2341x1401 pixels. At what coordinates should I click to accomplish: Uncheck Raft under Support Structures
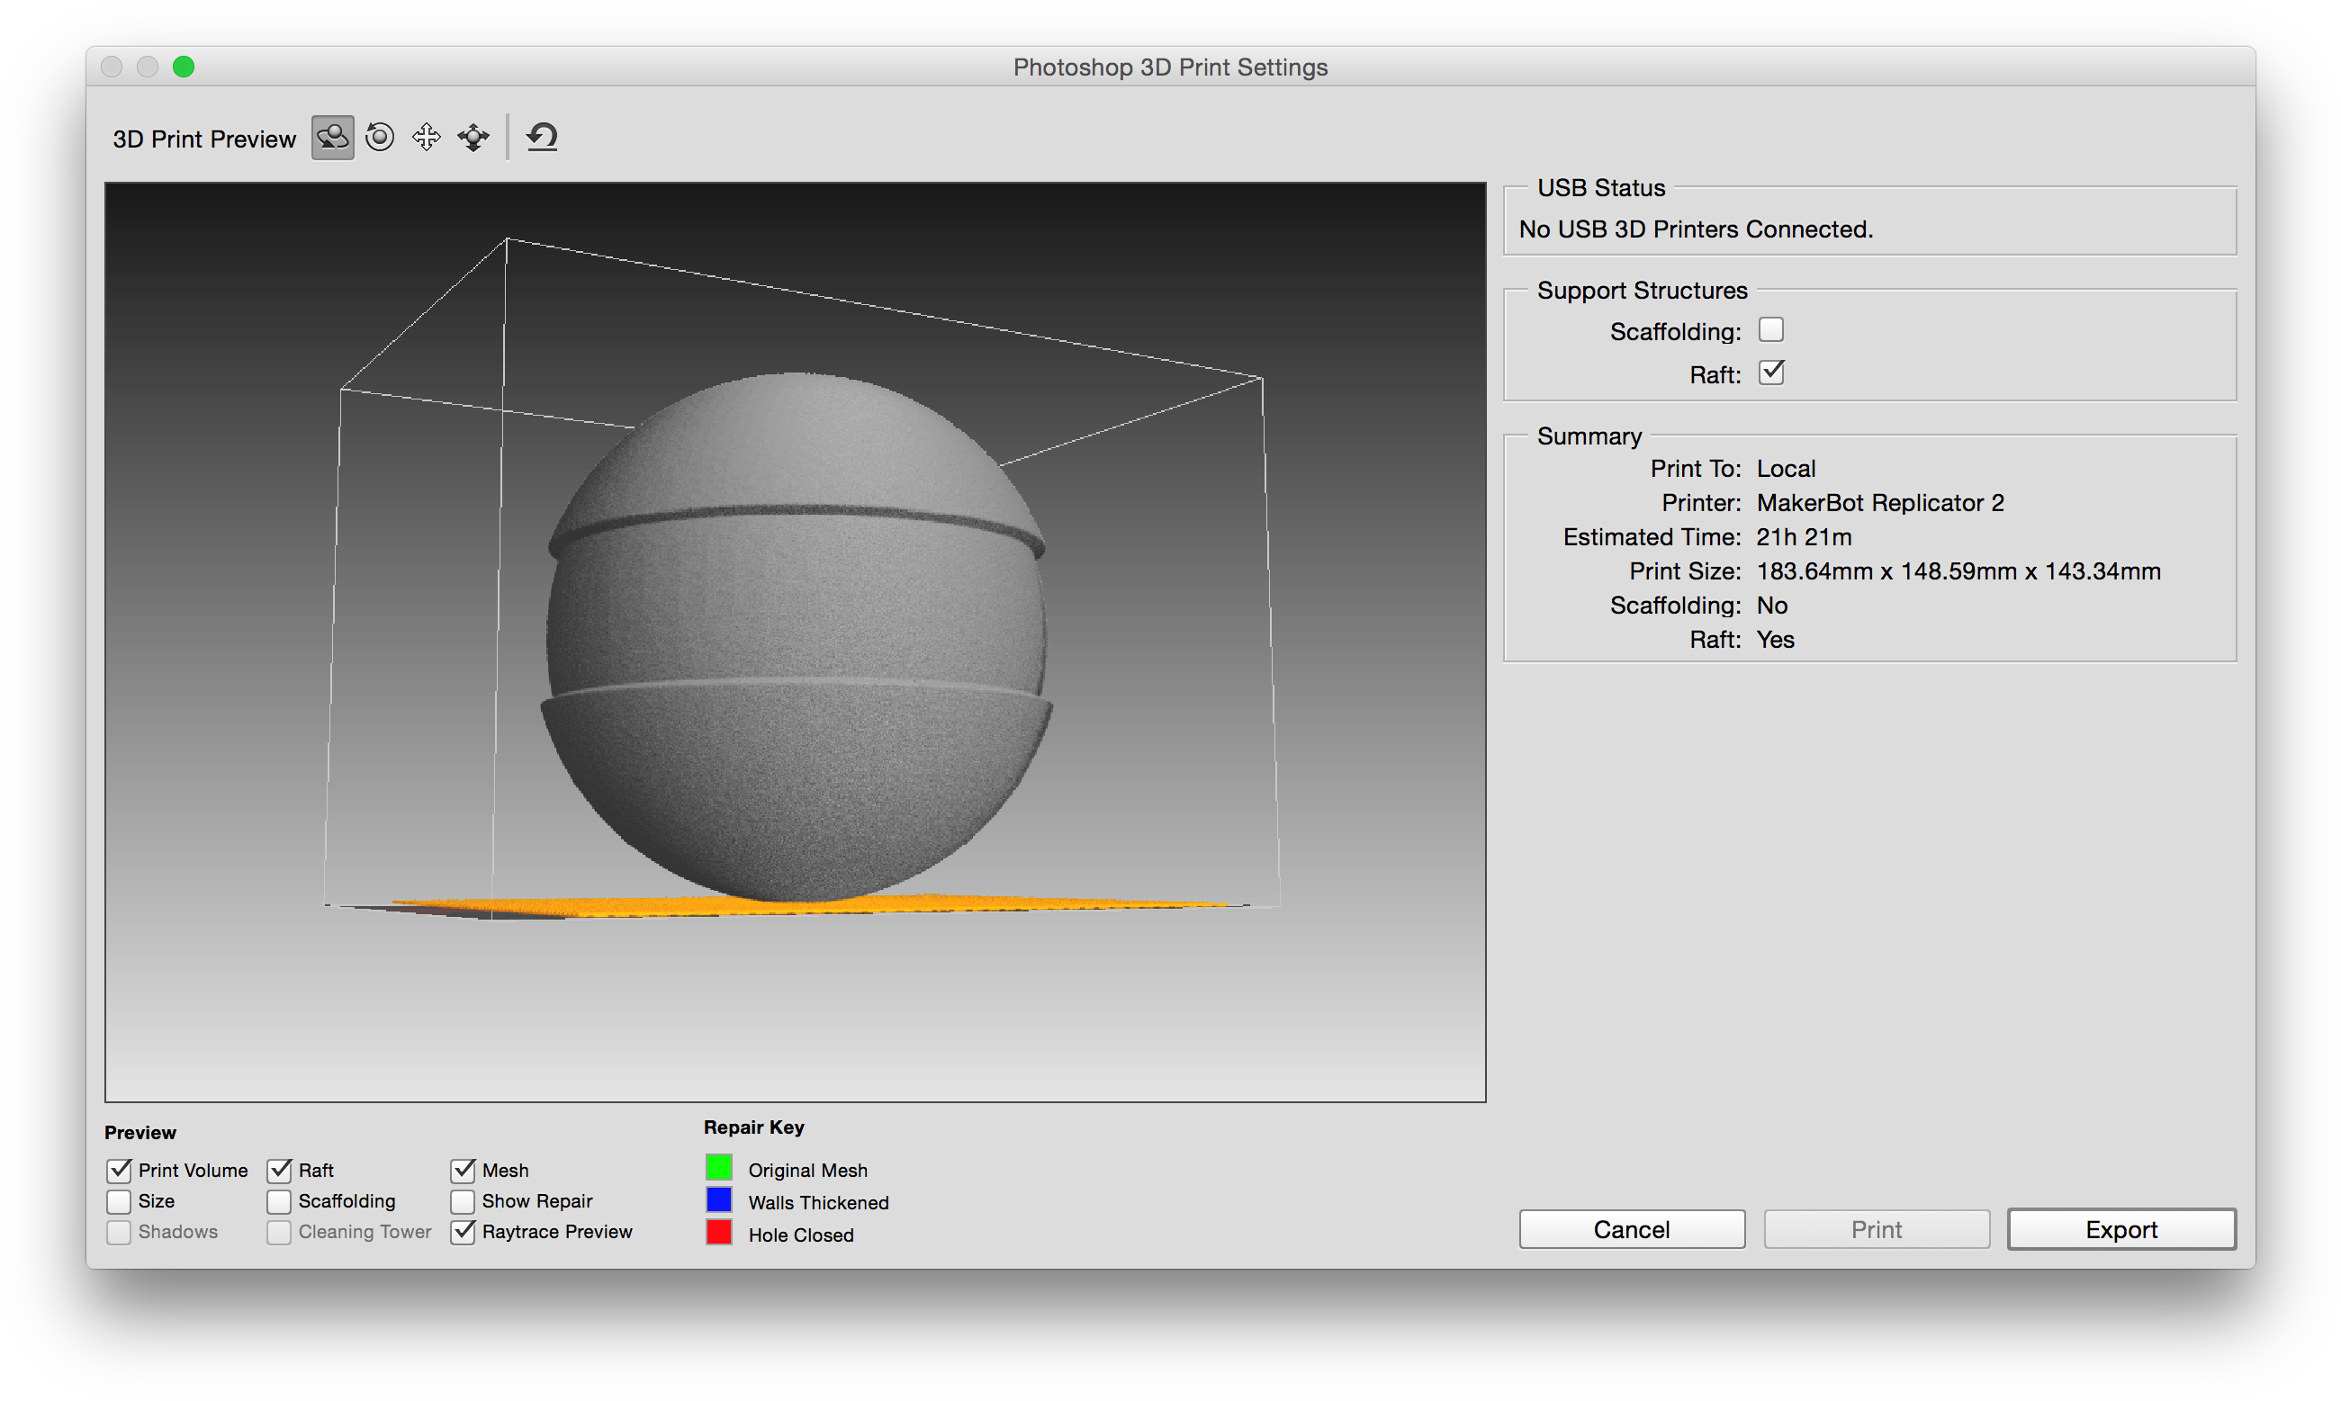1770,372
